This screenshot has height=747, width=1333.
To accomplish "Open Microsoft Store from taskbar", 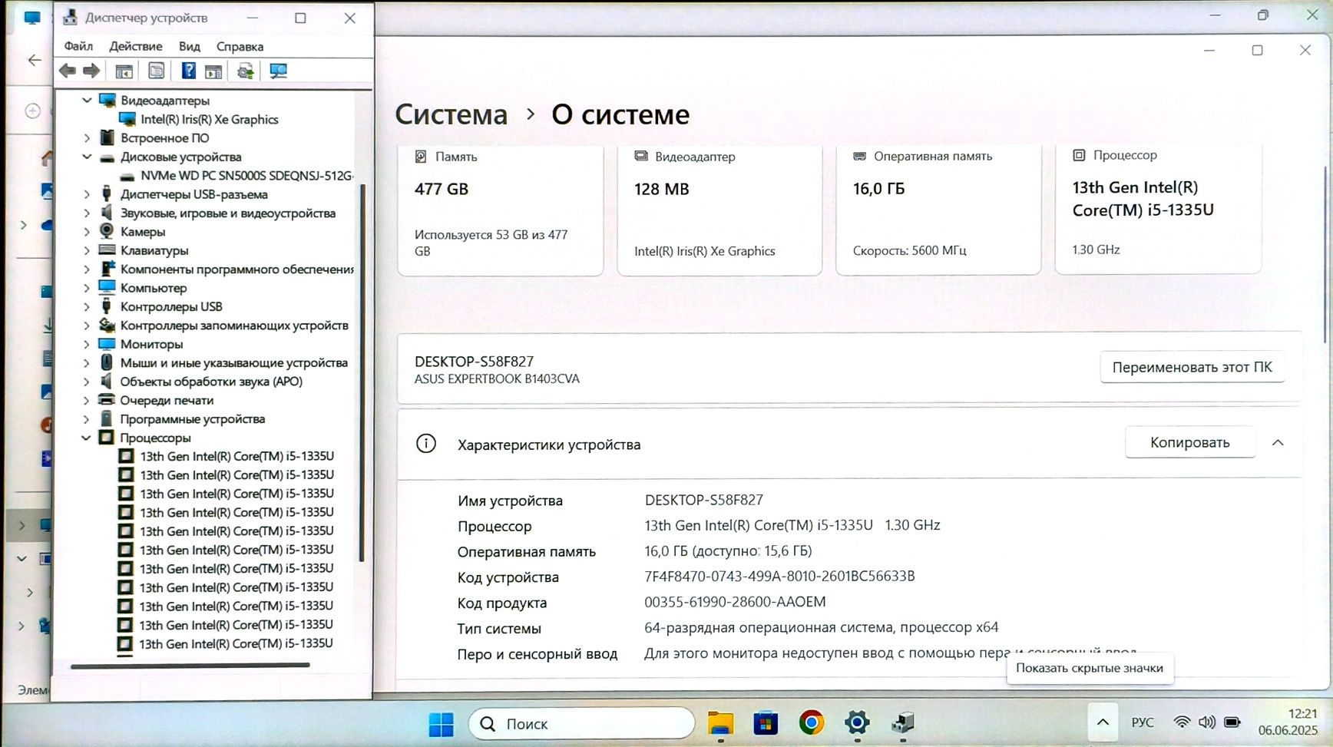I will [x=766, y=723].
